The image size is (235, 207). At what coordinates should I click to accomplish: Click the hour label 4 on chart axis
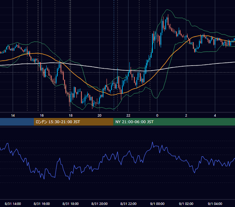pyautogui.click(x=215, y=116)
